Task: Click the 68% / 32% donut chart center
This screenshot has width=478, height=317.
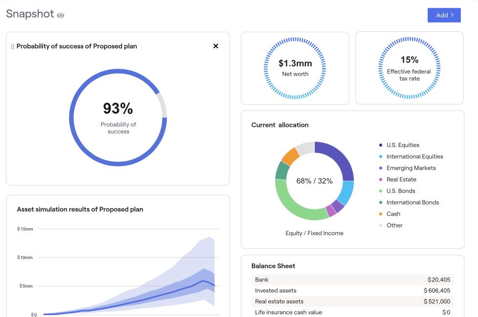Action: click(x=314, y=181)
